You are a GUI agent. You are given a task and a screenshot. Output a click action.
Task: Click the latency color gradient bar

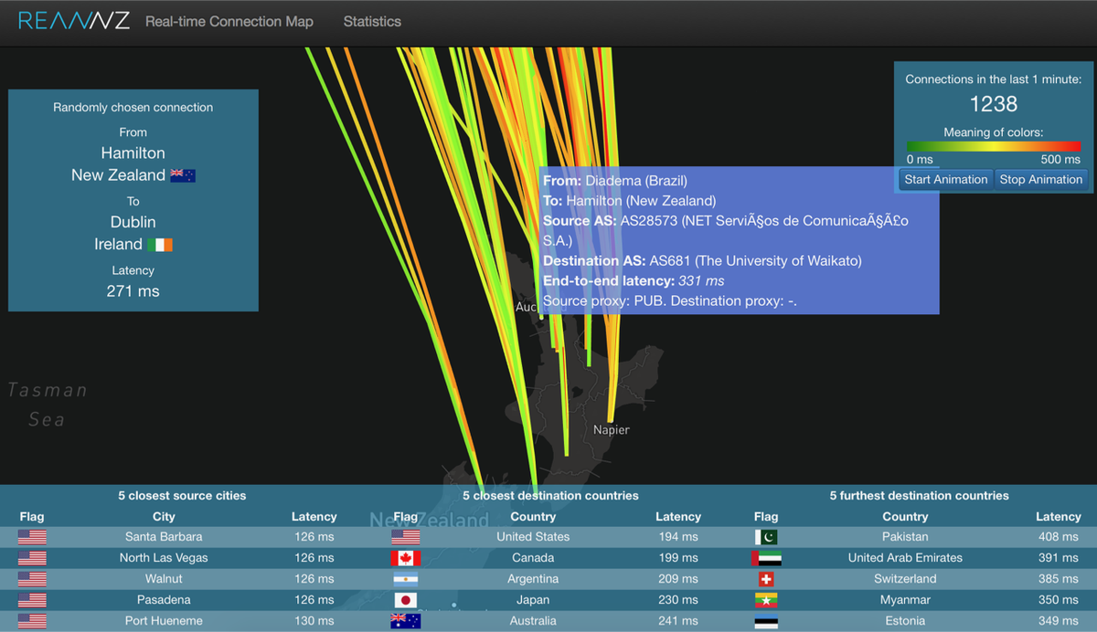coord(994,146)
